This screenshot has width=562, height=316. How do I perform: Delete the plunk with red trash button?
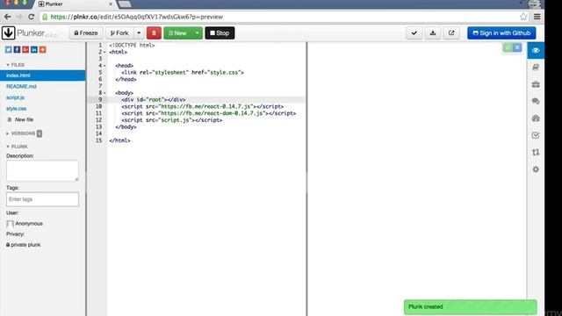pos(155,33)
